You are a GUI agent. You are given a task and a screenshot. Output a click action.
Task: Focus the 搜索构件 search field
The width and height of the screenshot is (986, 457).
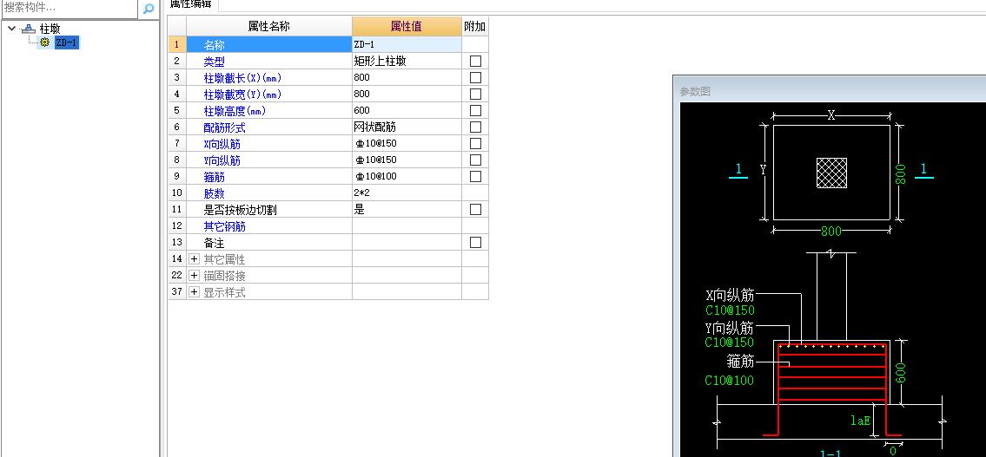69,9
